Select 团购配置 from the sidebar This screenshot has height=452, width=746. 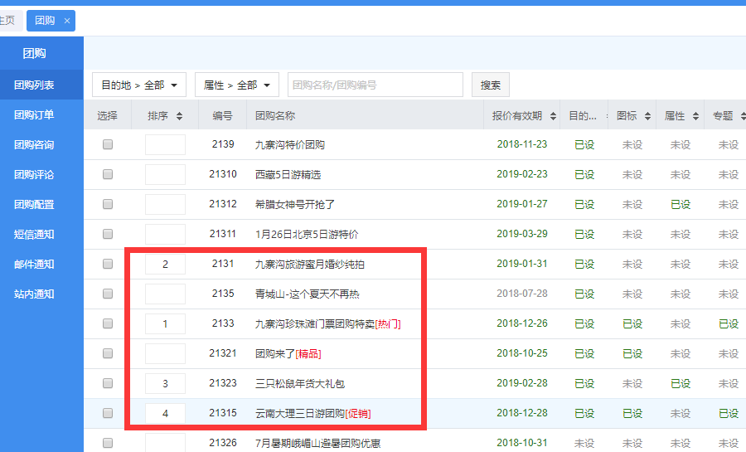pyautogui.click(x=34, y=204)
